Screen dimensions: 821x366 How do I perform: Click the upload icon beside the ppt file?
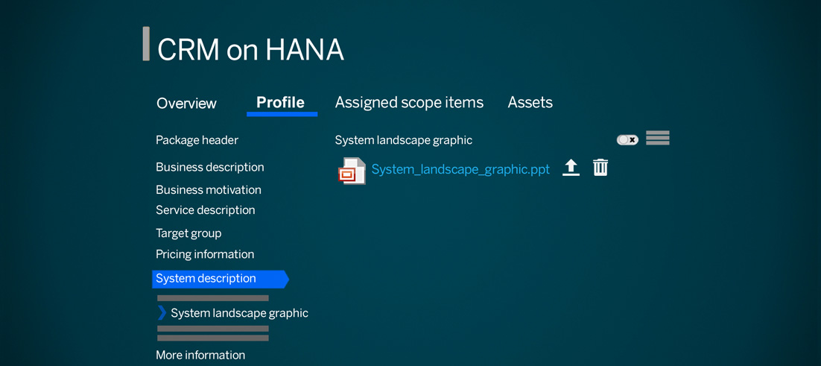tap(571, 168)
